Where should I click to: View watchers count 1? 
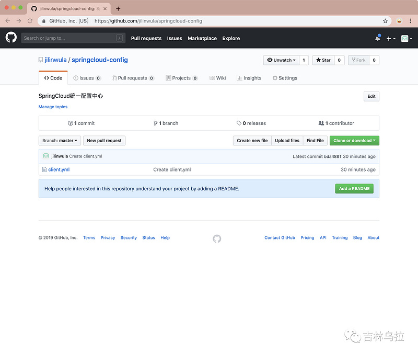pos(304,60)
